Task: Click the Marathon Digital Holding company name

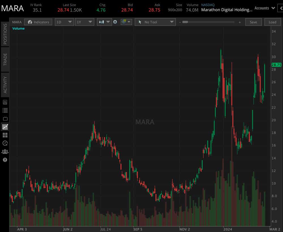Action: point(227,10)
